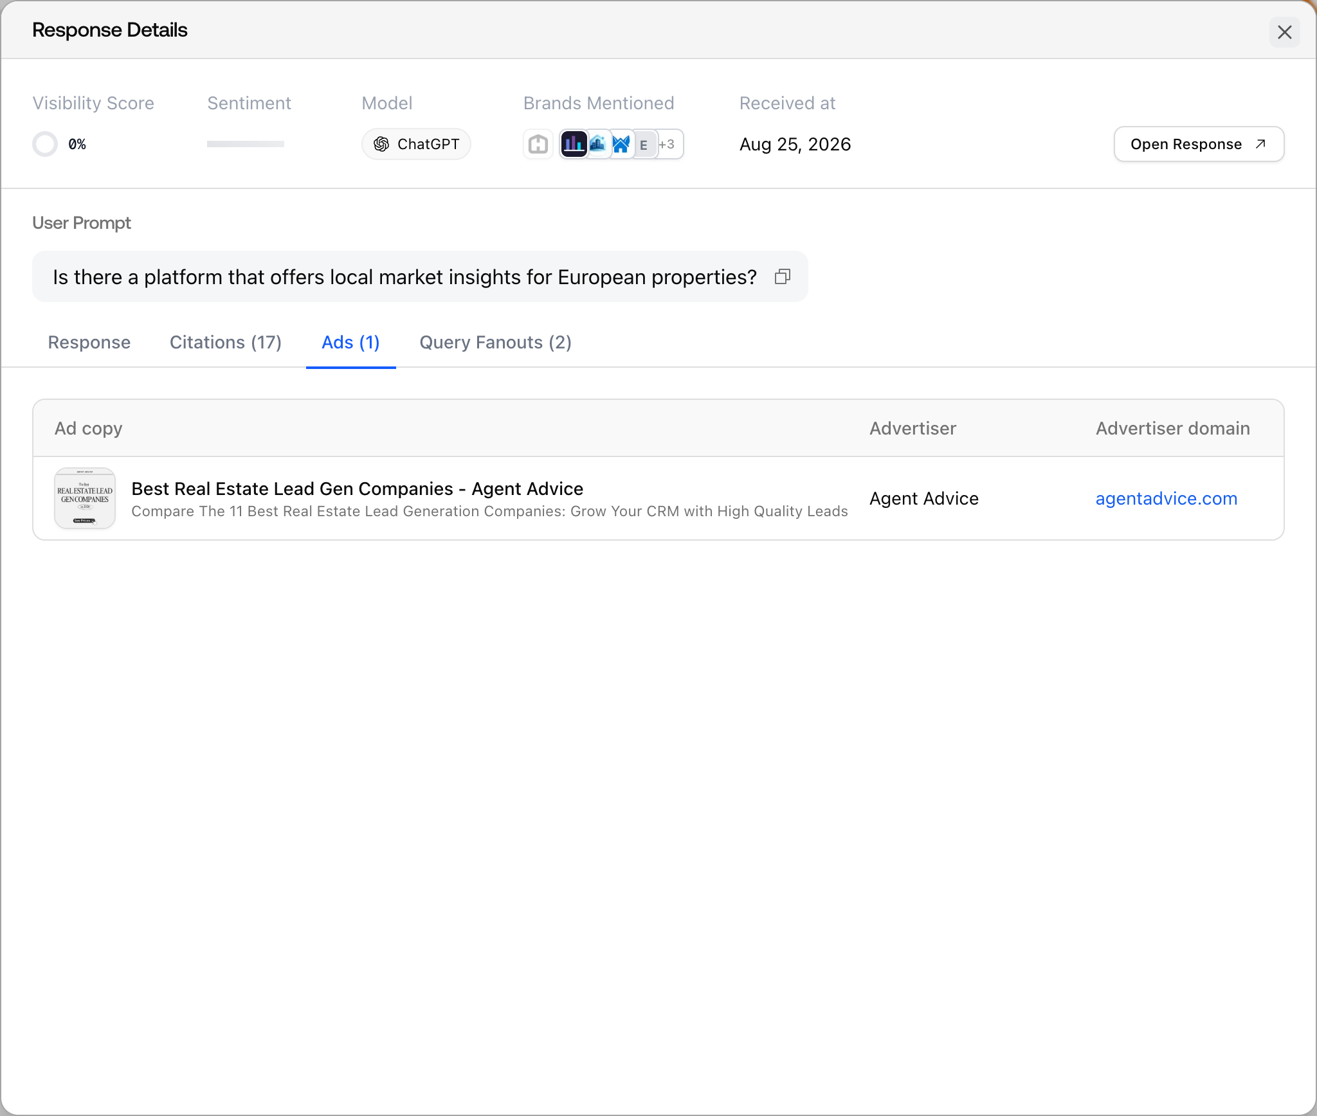Screen dimensions: 1317x1116
Task: Click the visibility score ring indicator
Action: pos(45,144)
